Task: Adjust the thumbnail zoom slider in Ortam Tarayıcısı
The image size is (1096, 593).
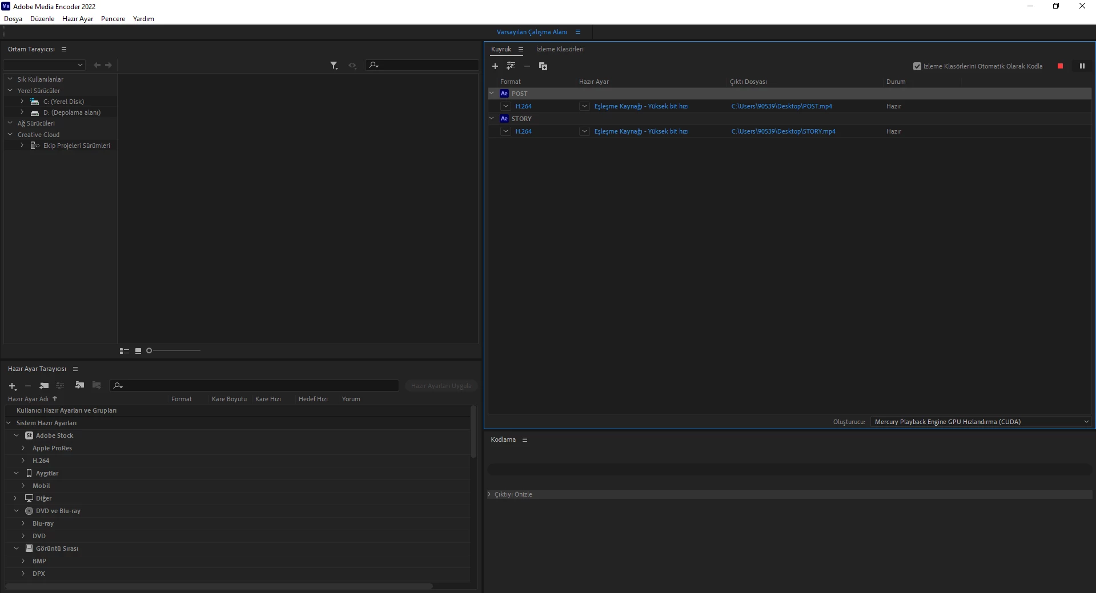Action: tap(174, 350)
